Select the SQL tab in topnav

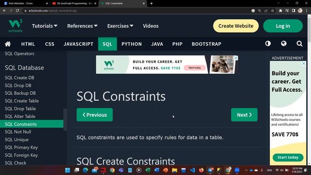pyautogui.click(x=107, y=44)
